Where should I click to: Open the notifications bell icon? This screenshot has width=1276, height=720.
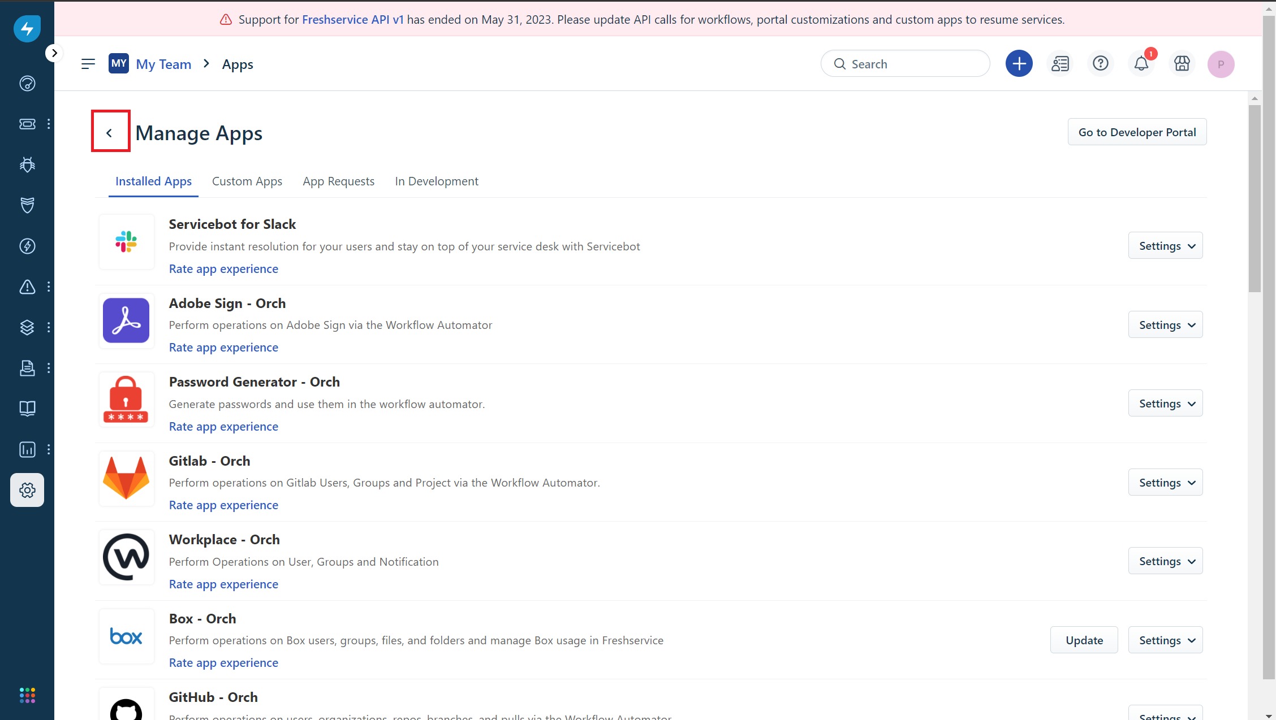[x=1141, y=64]
